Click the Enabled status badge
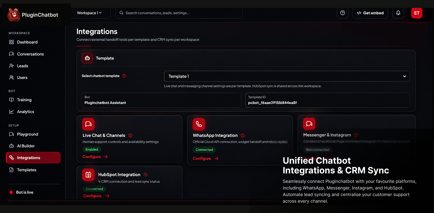This screenshot has width=434, height=213. (92, 150)
